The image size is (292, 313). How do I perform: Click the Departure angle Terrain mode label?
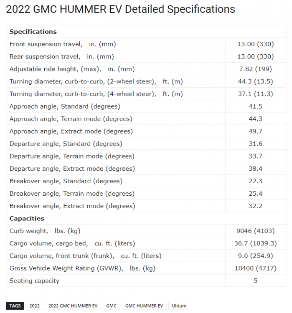coord(72,156)
